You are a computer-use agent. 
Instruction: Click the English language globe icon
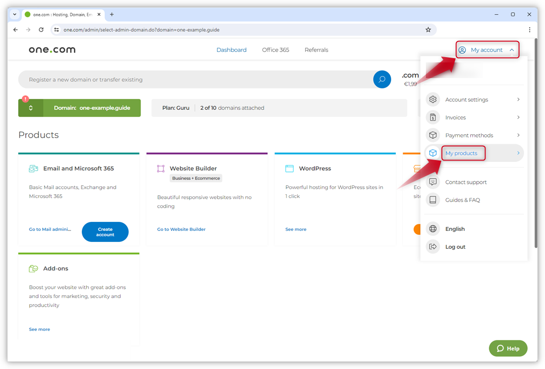(433, 229)
